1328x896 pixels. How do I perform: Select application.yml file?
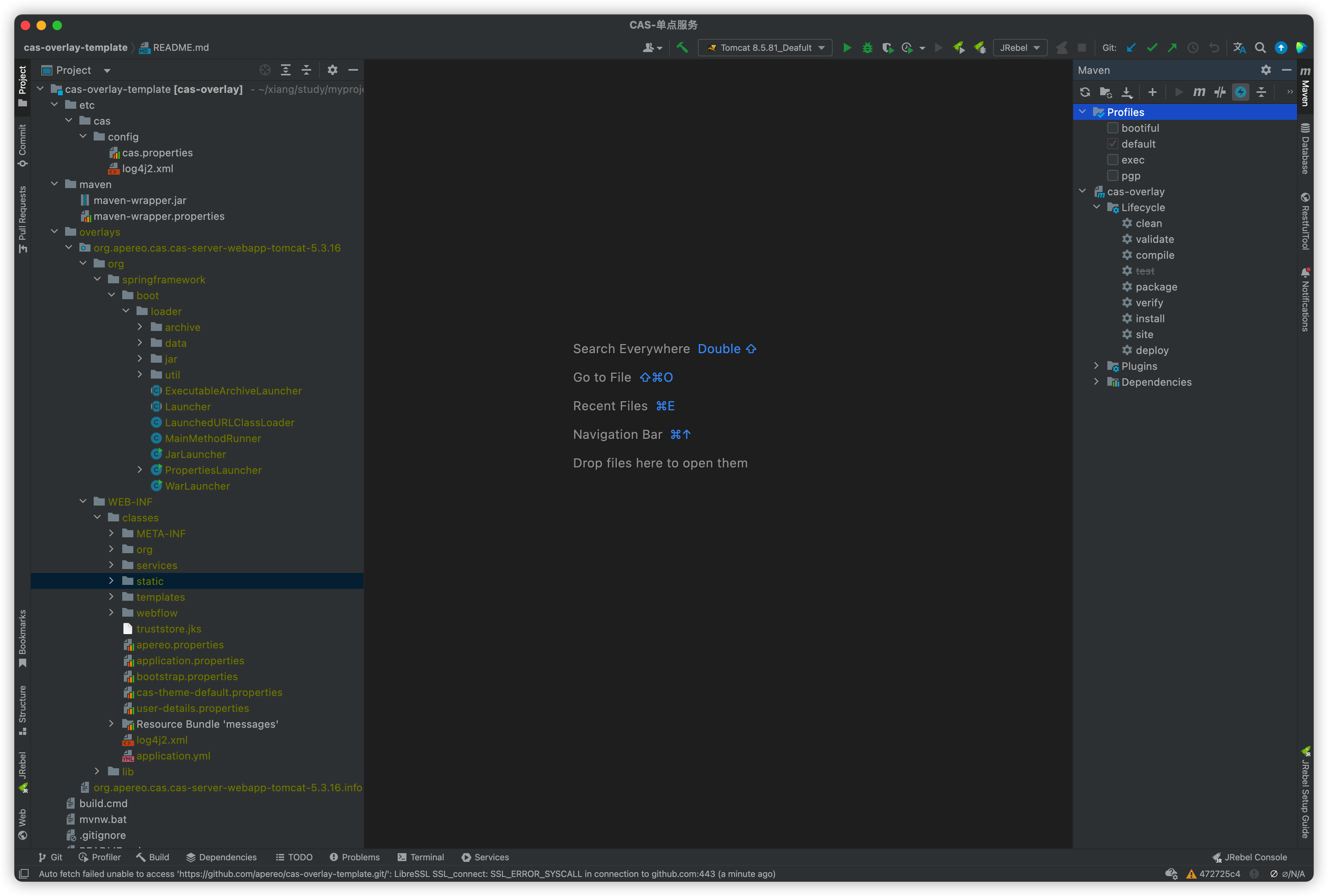173,756
